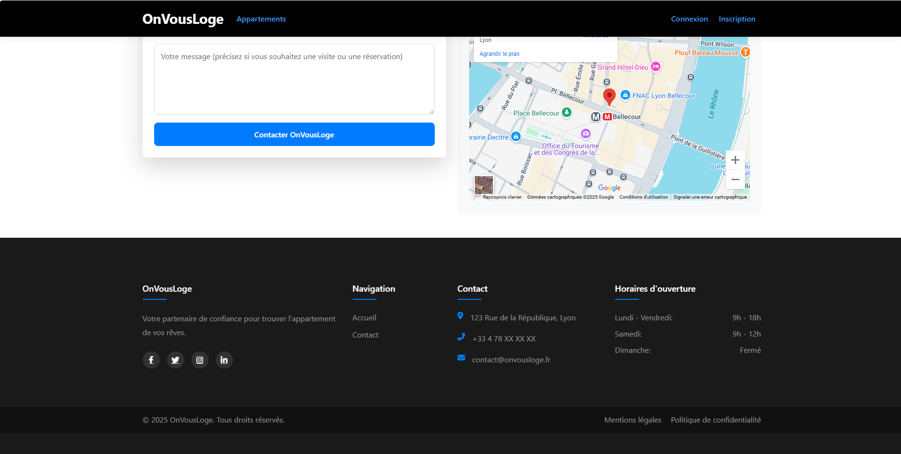
Task: Click the red location pin on map
Action: [x=609, y=96]
